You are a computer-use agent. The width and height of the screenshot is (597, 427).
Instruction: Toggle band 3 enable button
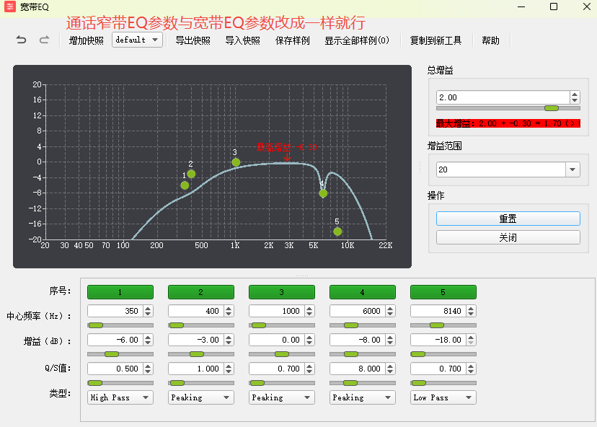click(x=282, y=292)
